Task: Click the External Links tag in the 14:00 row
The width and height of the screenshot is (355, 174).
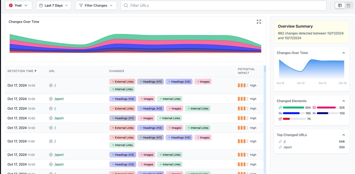Action: [122, 81]
